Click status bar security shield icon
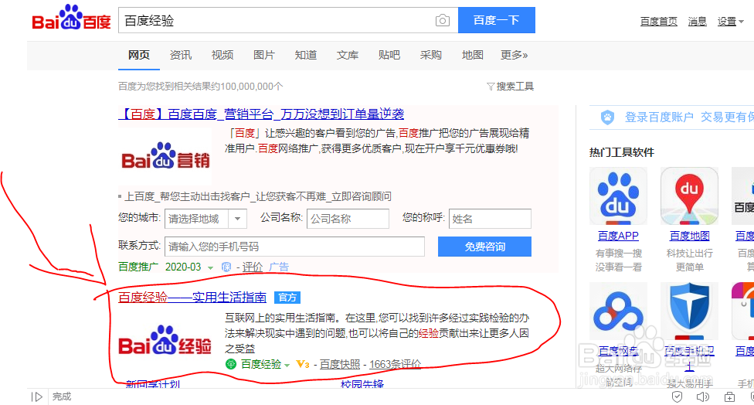754x405 pixels. pos(677,396)
